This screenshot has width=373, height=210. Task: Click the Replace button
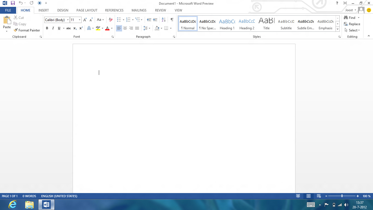(x=352, y=24)
